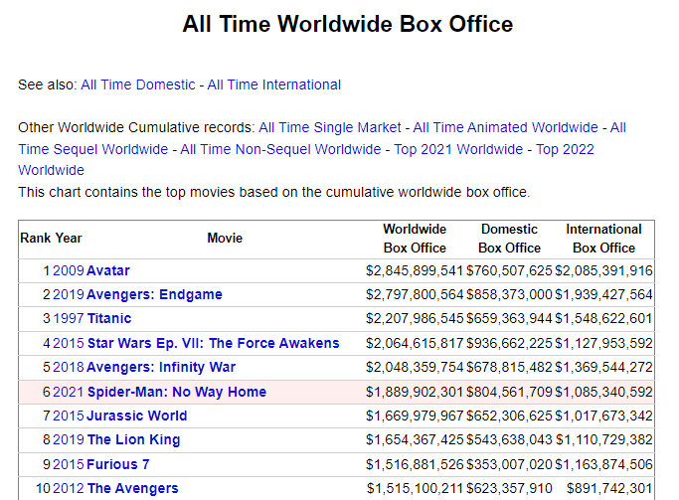
Task: Click the Furious 7 title link
Action: (118, 464)
